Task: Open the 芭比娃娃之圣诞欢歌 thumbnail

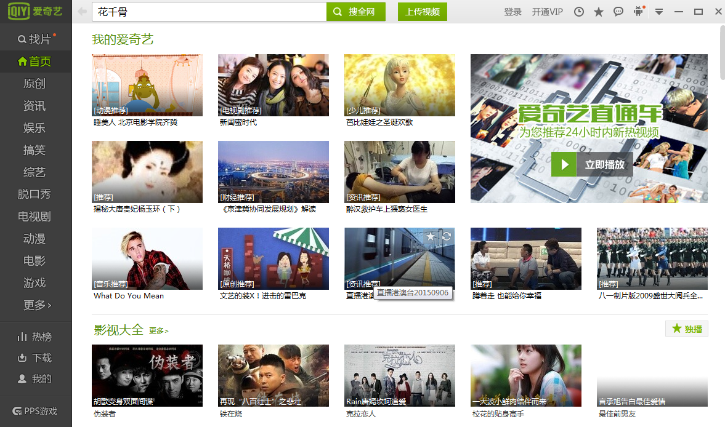Action: 400,85
